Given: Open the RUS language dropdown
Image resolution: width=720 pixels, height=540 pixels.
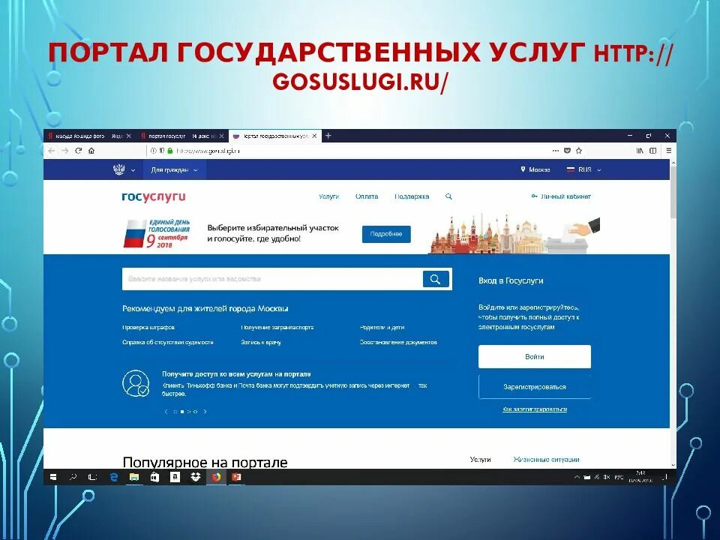Looking at the screenshot, I should tap(584, 169).
